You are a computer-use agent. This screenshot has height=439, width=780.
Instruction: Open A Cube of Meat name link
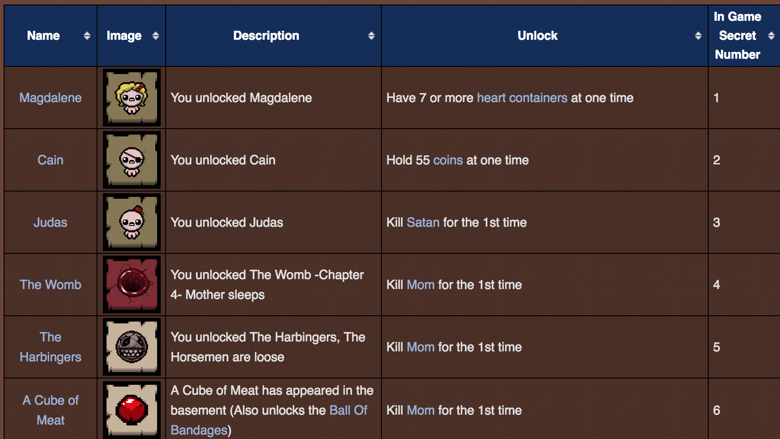coord(51,410)
